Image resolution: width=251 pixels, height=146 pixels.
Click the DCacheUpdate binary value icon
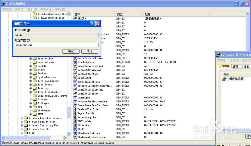[x=75, y=62]
